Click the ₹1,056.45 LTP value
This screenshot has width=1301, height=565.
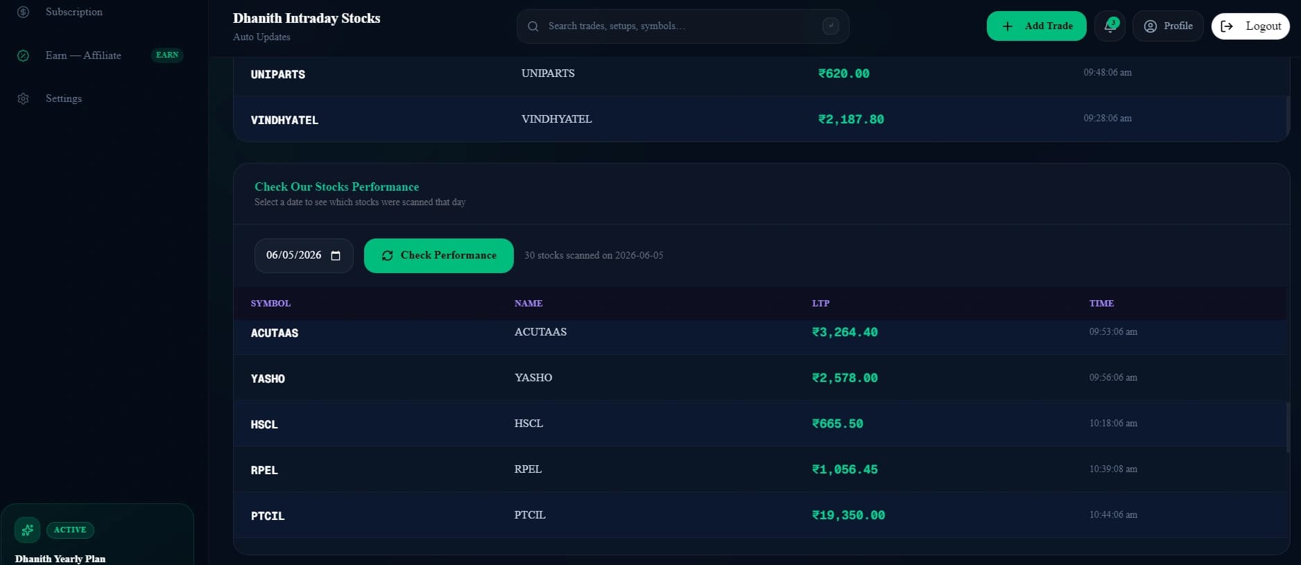click(845, 469)
